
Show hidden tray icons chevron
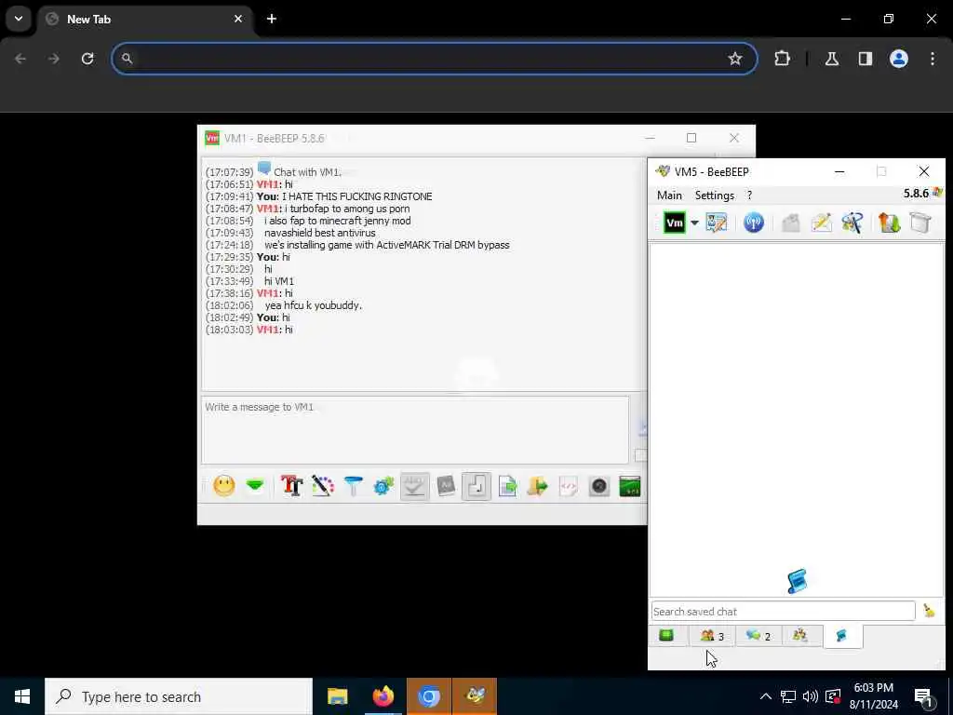[x=766, y=696]
